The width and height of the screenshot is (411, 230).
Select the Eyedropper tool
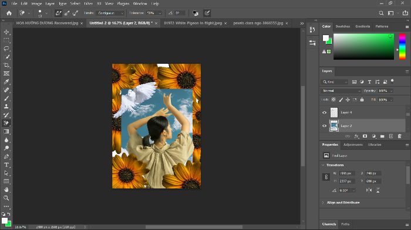[x=6, y=82]
